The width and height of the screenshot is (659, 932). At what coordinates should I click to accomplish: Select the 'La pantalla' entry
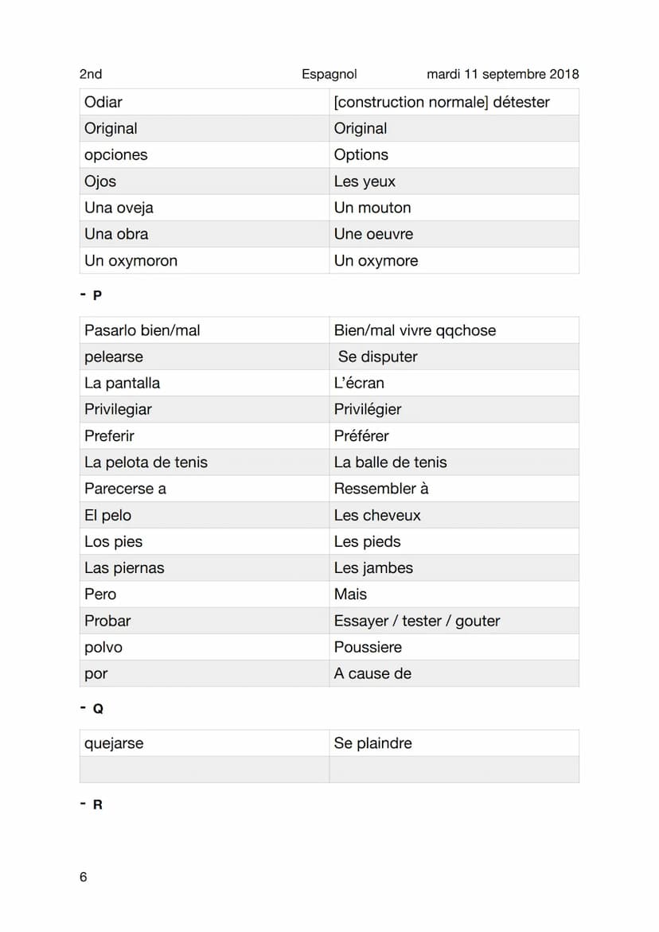205,383
